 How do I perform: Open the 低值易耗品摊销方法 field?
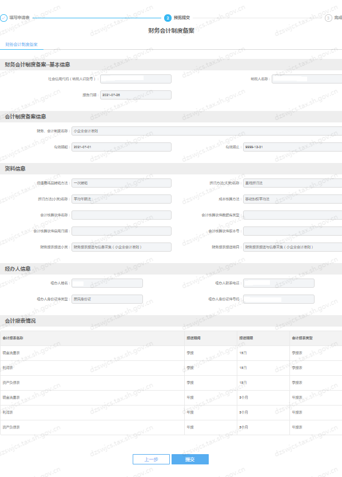[x=121, y=183]
